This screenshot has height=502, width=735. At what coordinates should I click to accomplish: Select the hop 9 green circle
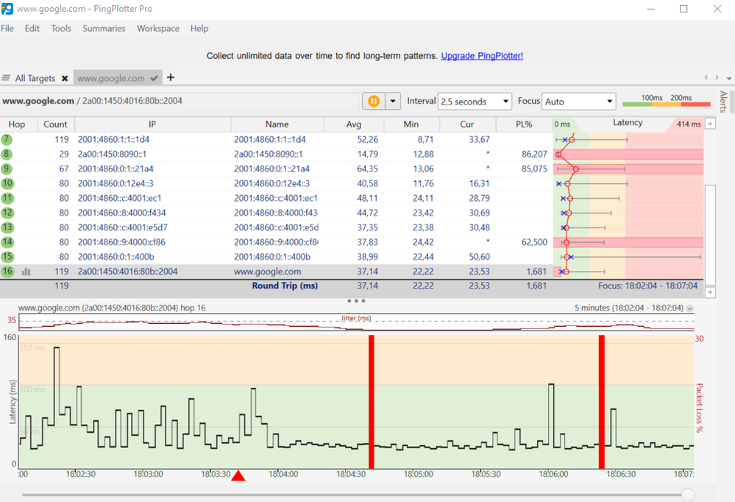click(7, 169)
